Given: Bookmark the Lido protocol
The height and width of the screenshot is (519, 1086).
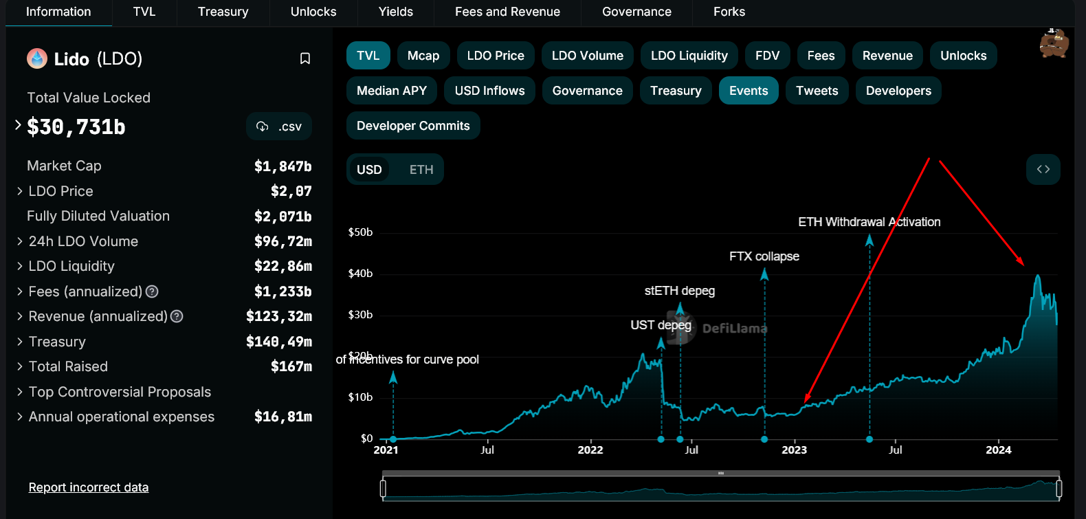Looking at the screenshot, I should point(305,59).
